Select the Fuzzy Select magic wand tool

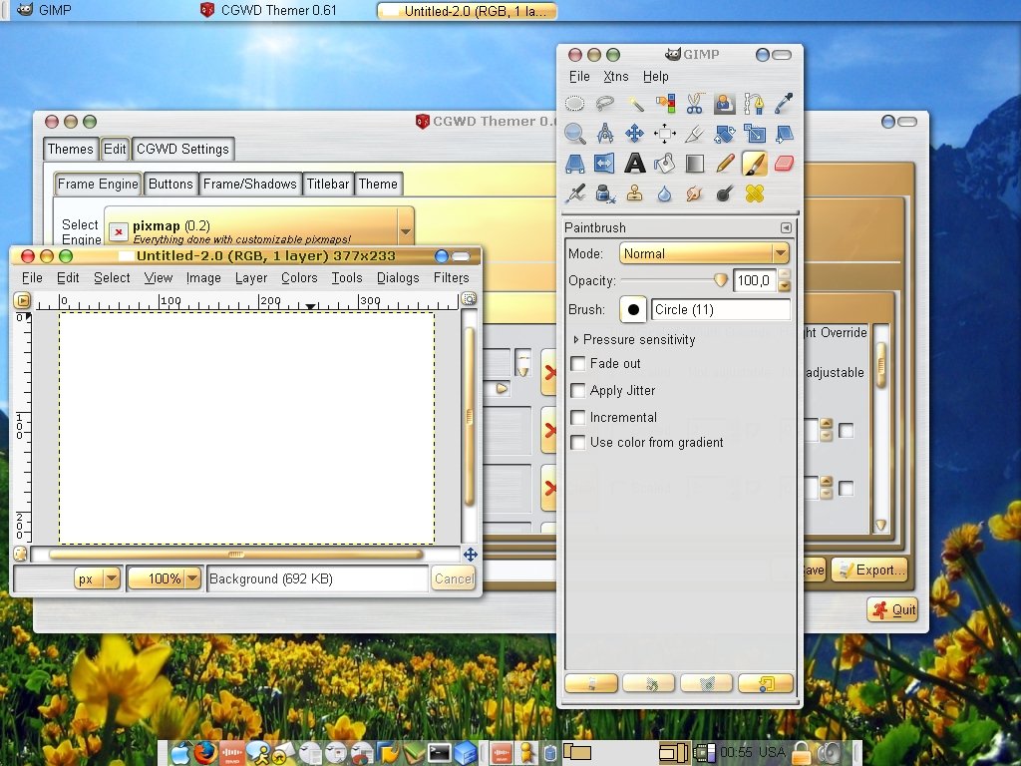[x=635, y=104]
